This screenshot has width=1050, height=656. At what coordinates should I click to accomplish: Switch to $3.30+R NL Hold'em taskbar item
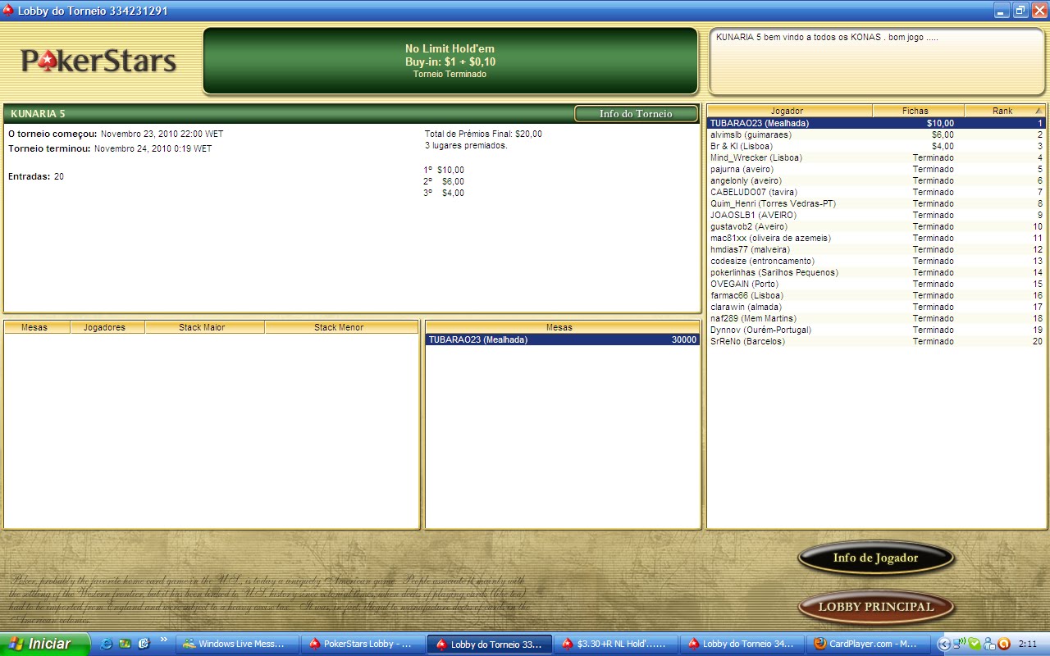[615, 644]
